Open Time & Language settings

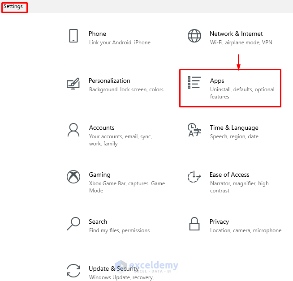pyautogui.click(x=234, y=128)
